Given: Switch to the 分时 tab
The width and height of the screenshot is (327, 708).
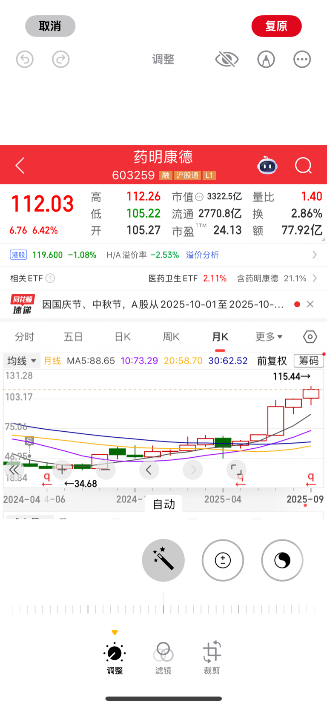Looking at the screenshot, I should [24, 337].
